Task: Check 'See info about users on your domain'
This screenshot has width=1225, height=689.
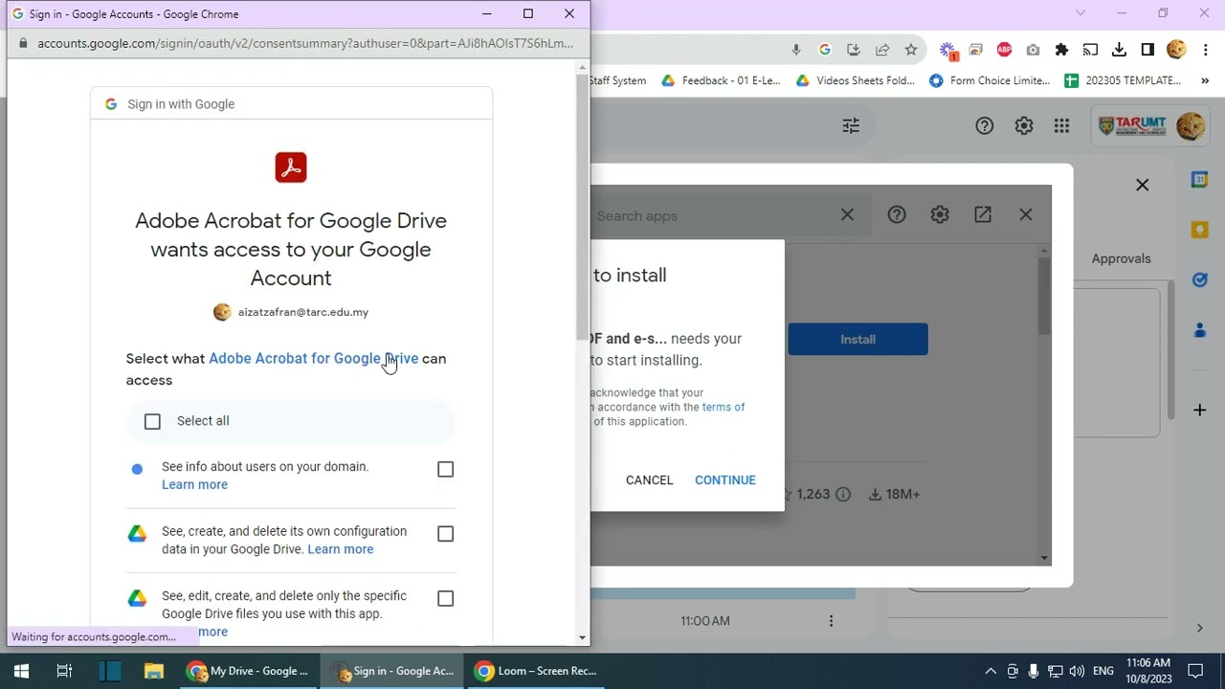Action: [x=445, y=469]
